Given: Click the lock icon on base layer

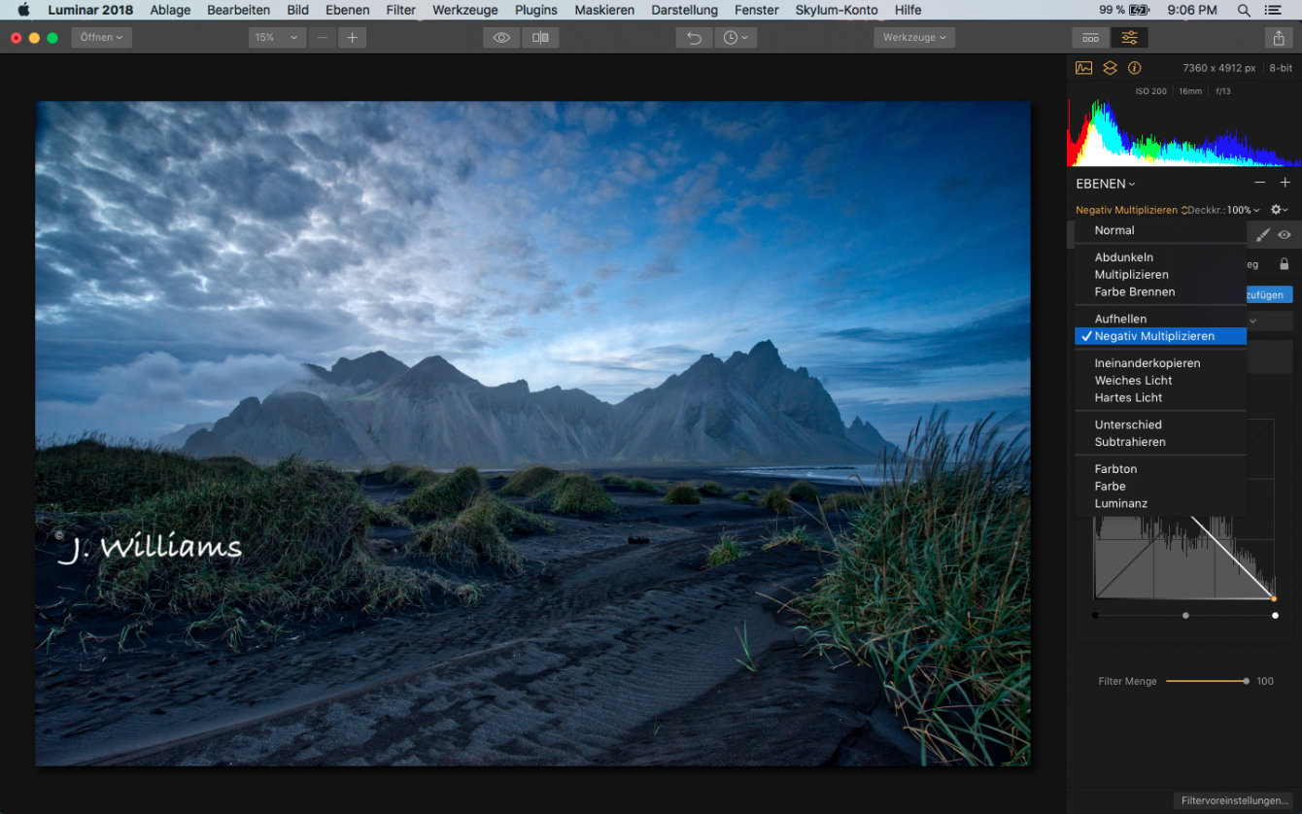Looking at the screenshot, I should 1285,264.
